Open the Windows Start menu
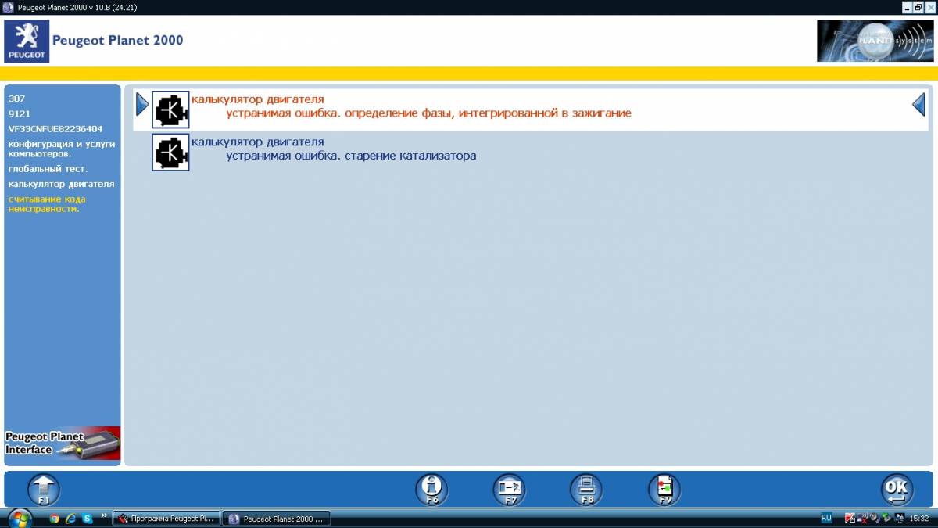Viewport: 938px width, 528px height. click(19, 518)
